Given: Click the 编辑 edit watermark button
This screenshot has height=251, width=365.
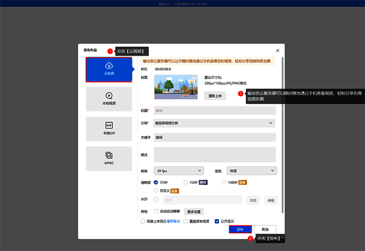Looking at the screenshot, I should (271, 200).
